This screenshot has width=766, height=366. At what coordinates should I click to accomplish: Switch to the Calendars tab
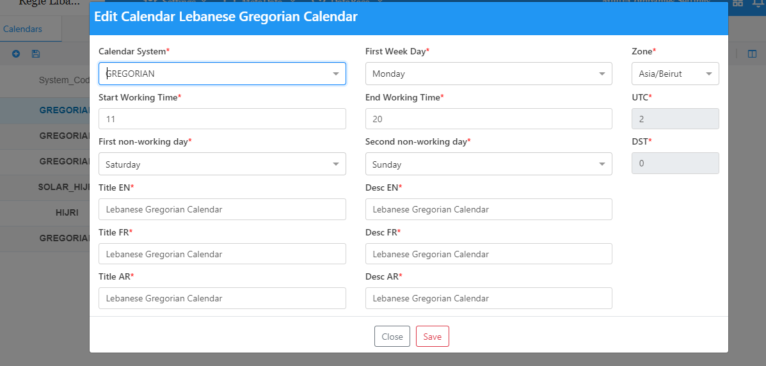click(23, 29)
